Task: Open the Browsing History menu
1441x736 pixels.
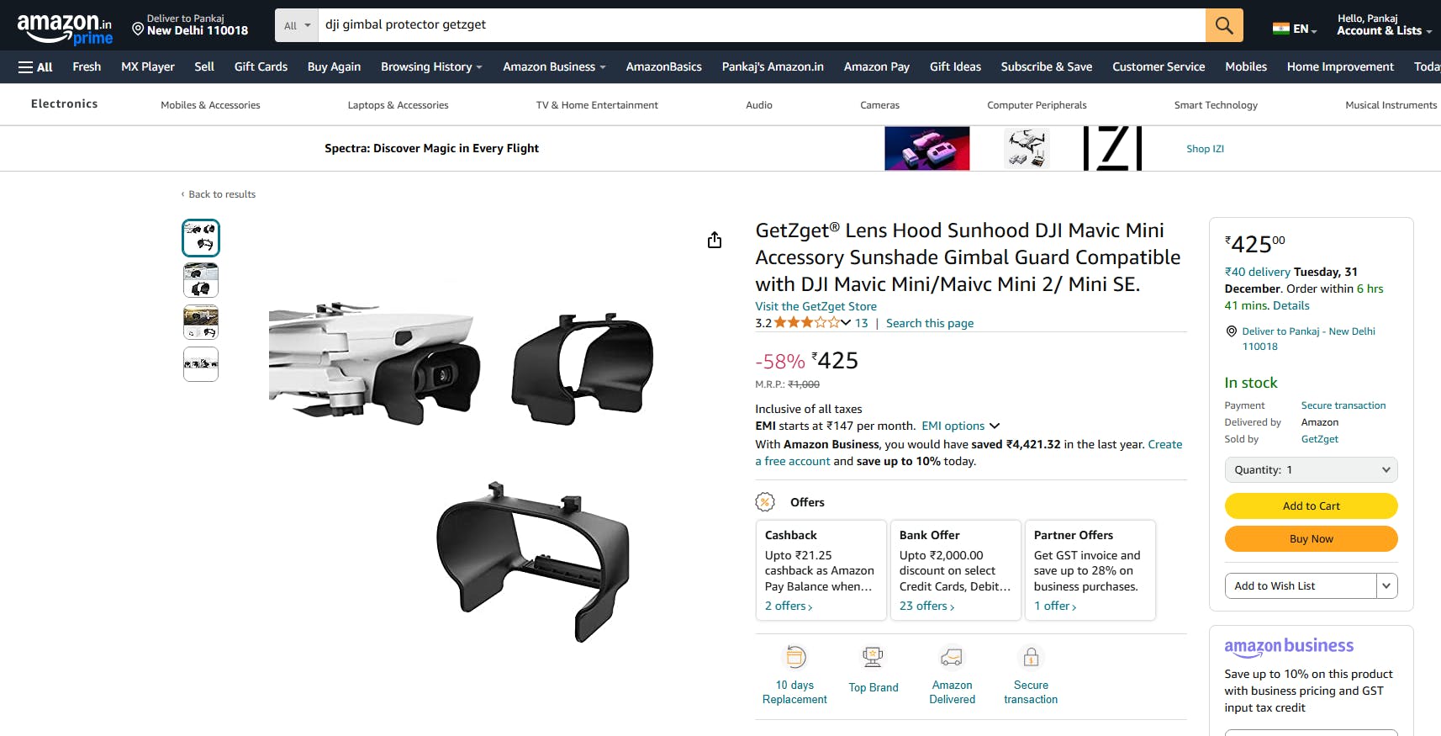Action: tap(431, 67)
